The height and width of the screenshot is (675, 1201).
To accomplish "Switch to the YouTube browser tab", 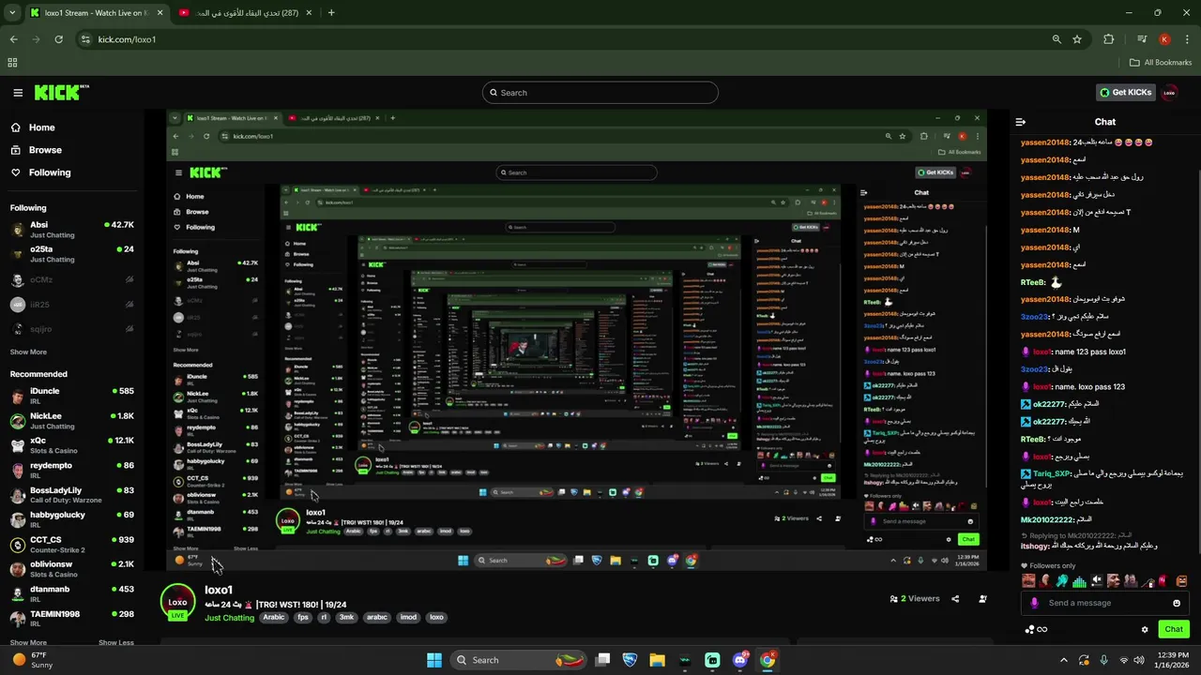I will coord(246,13).
